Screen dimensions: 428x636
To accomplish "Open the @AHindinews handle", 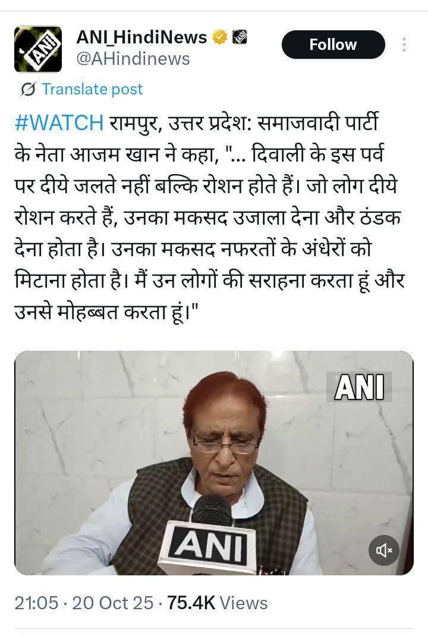I will point(133,59).
